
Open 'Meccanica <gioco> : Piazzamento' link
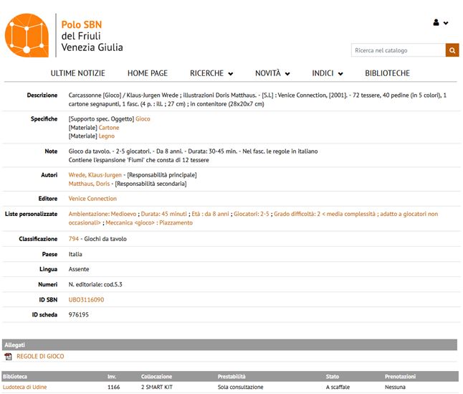(x=149, y=223)
